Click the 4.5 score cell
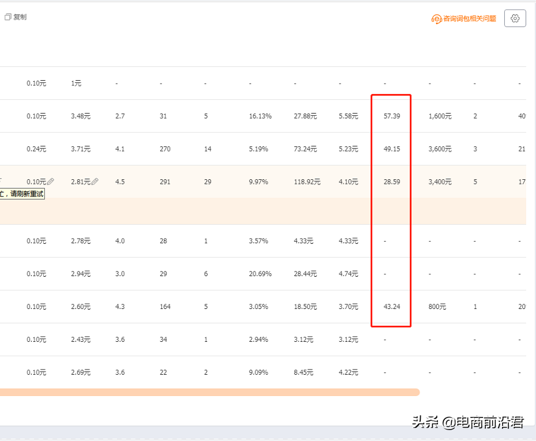Viewport: 536px width, 441px height. pos(120,182)
